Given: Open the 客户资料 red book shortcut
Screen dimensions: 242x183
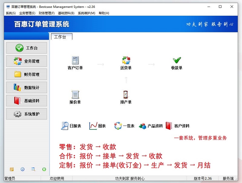Looking at the screenshot, I should (x=178, y=126).
